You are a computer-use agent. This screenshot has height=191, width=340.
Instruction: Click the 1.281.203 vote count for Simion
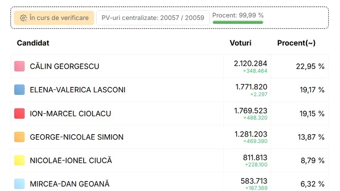(x=251, y=134)
